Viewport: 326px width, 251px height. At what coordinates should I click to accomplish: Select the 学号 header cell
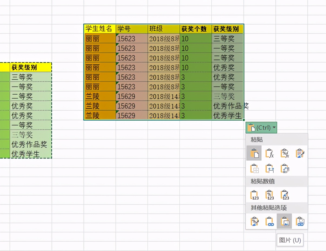[132, 29]
